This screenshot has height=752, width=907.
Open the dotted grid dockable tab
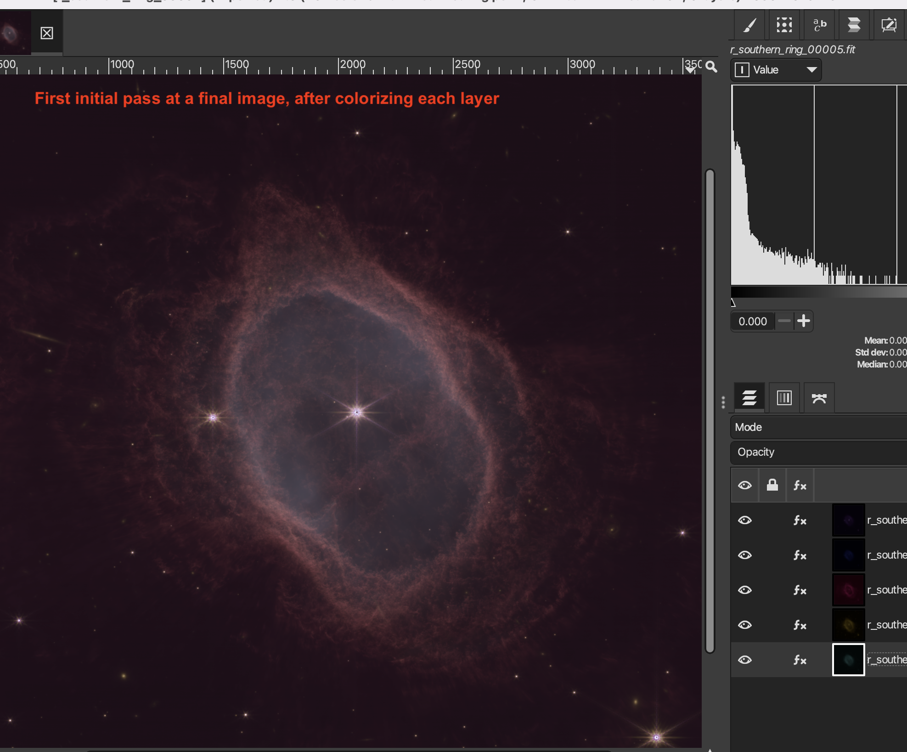784,25
